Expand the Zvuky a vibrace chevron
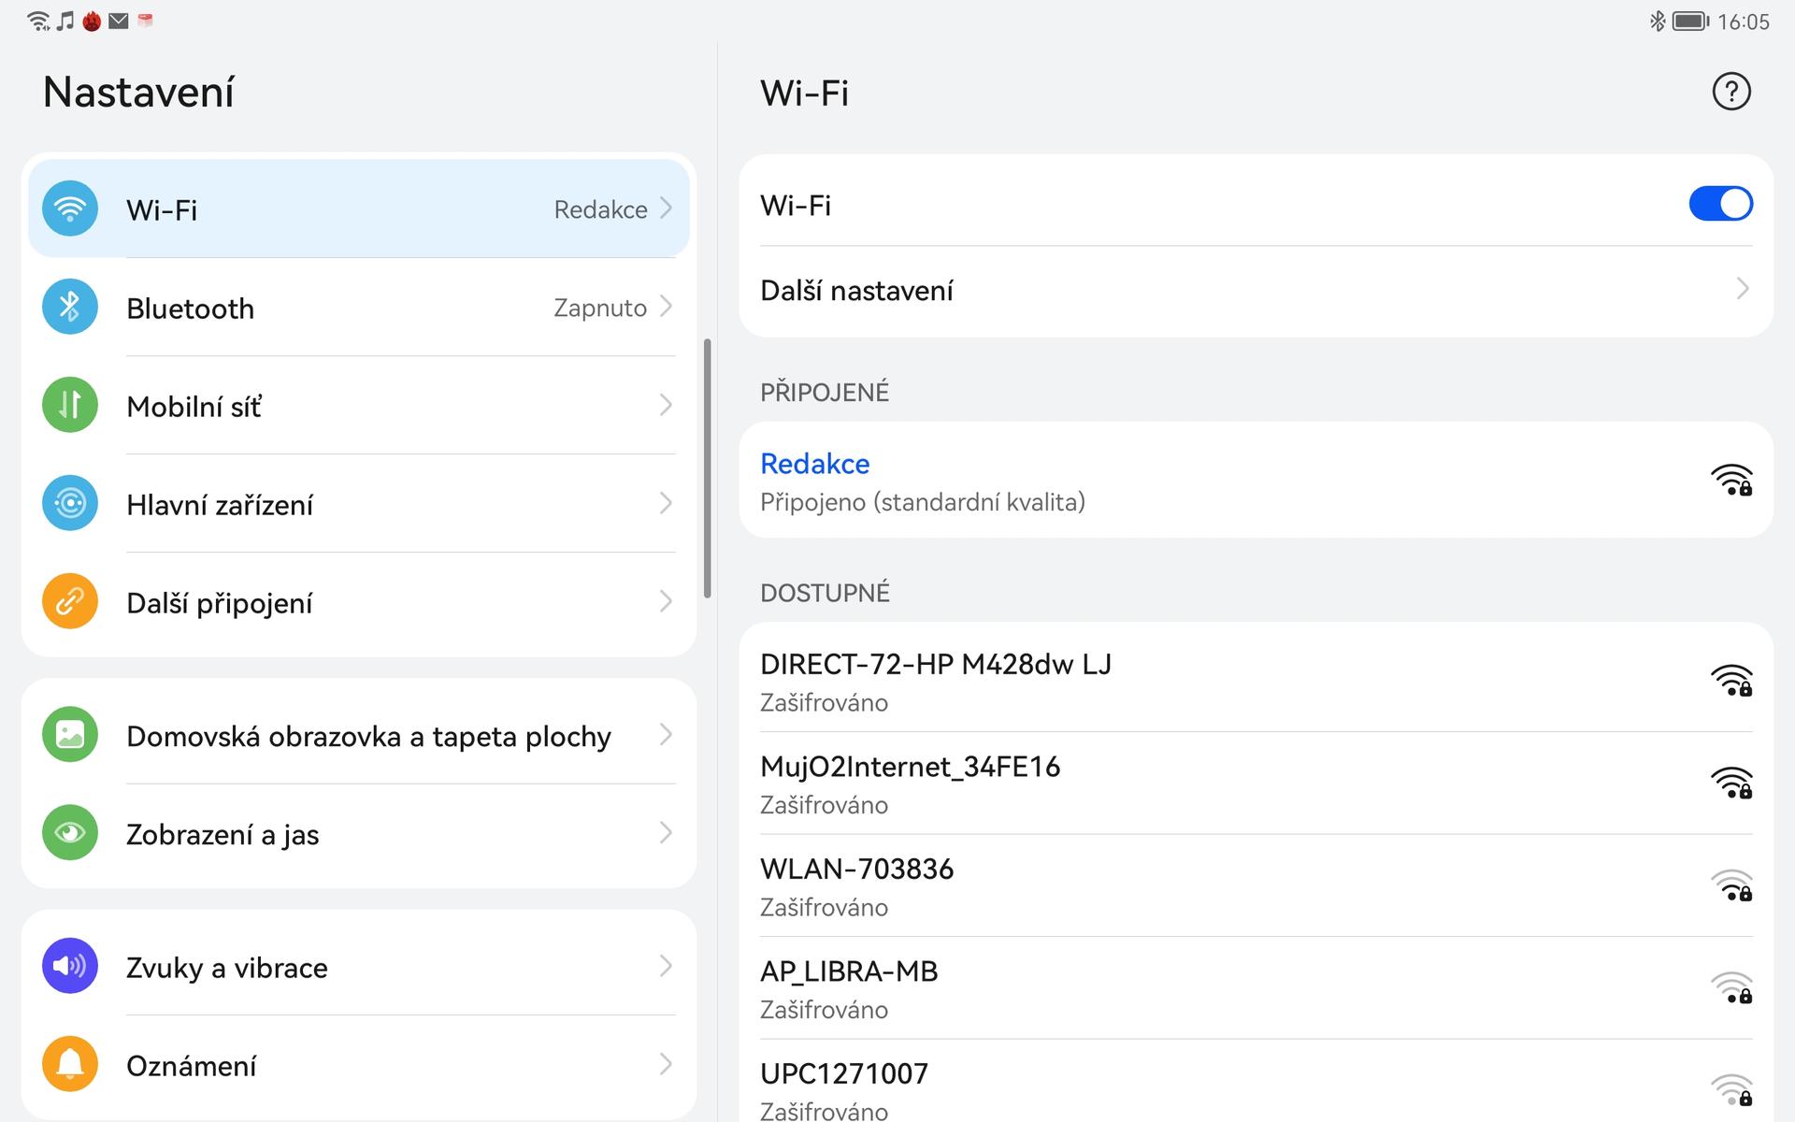This screenshot has height=1122, width=1795. (x=666, y=965)
